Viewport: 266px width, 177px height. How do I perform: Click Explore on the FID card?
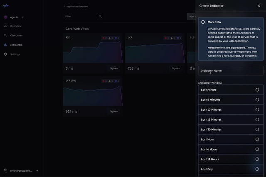click(x=113, y=68)
